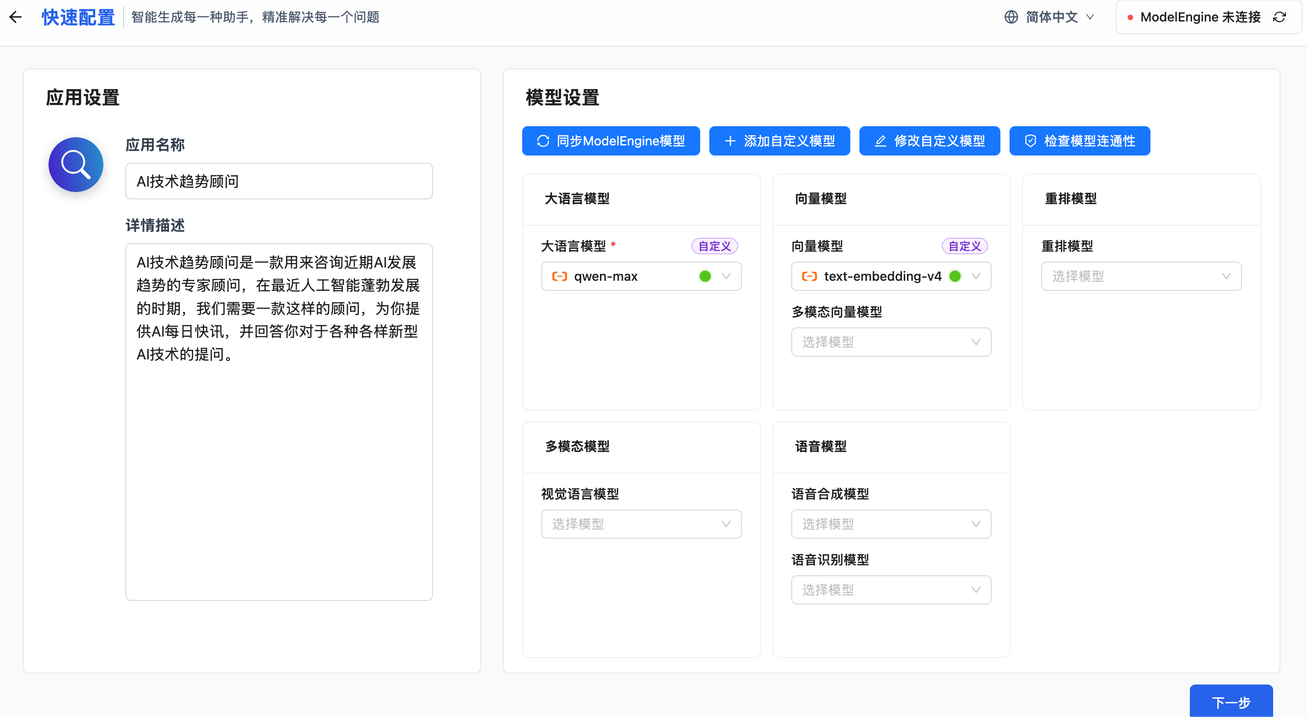Click the 自定义 tag beside 大语言模型
This screenshot has height=717, width=1307.
coord(714,246)
